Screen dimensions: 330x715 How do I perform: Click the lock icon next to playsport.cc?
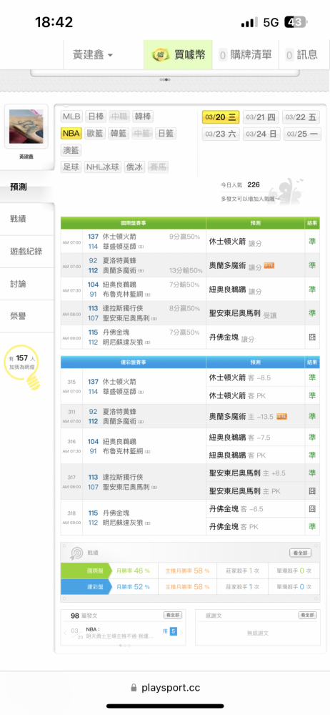pos(134,688)
